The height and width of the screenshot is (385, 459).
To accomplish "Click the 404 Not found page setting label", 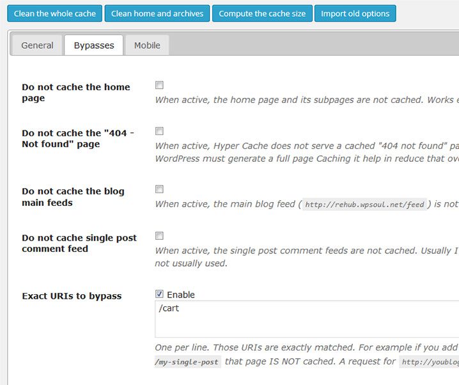I will 78,139.
